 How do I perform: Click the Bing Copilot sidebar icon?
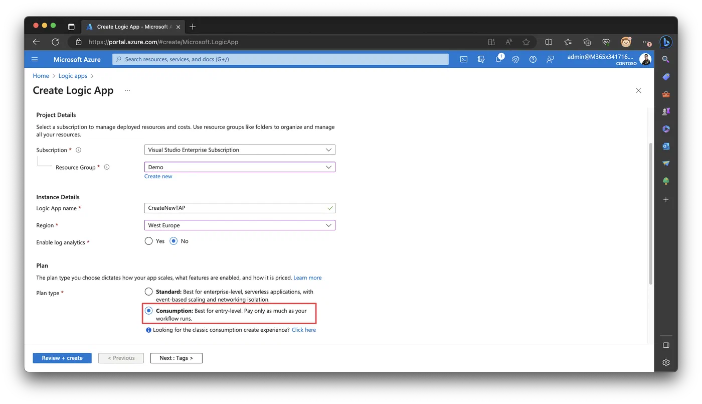[665, 42]
